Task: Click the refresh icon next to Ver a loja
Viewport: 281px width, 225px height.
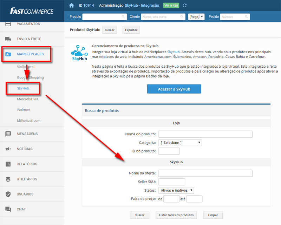Action: [x=185, y=5]
